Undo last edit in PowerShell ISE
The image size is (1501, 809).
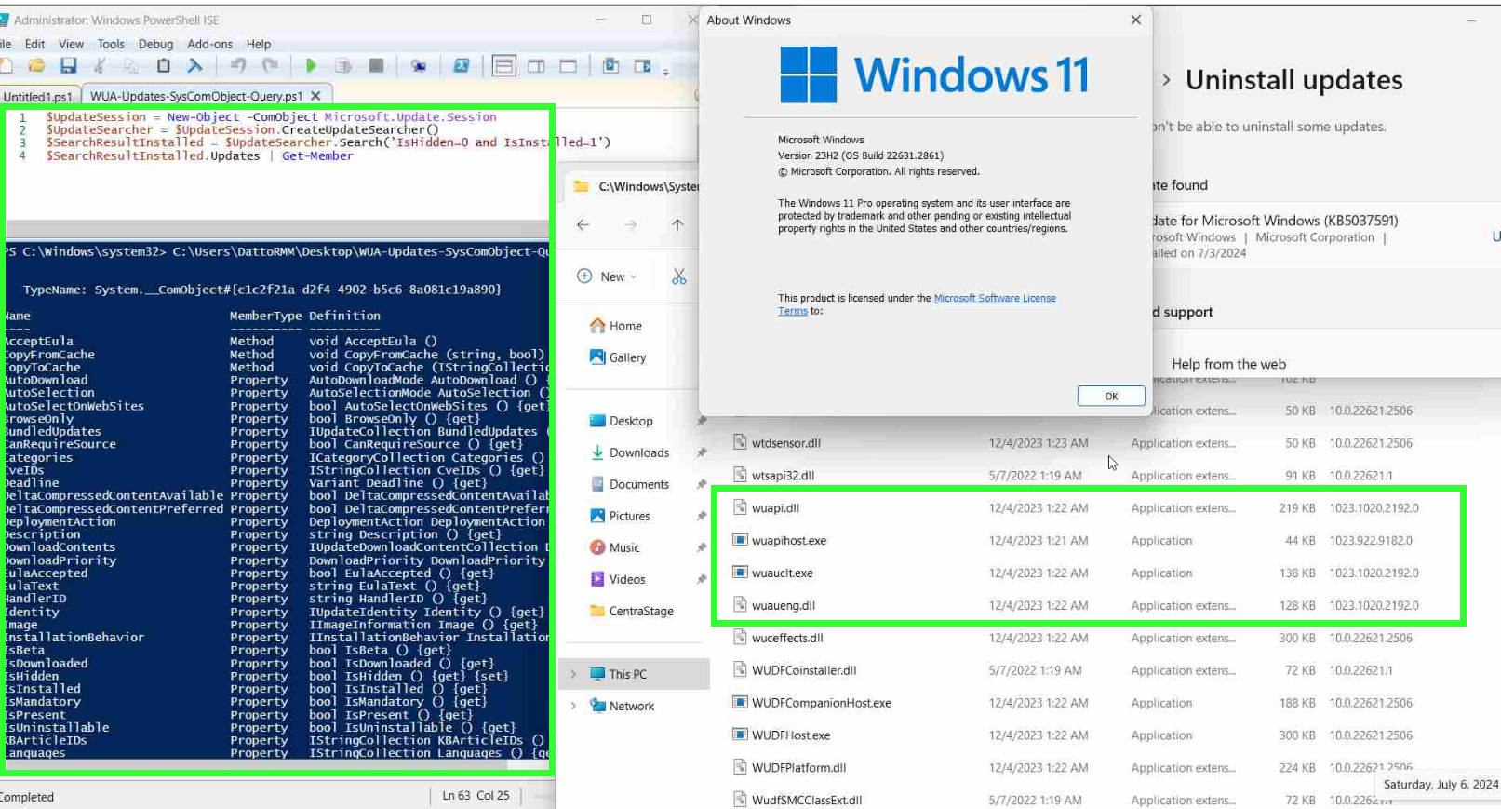click(238, 65)
